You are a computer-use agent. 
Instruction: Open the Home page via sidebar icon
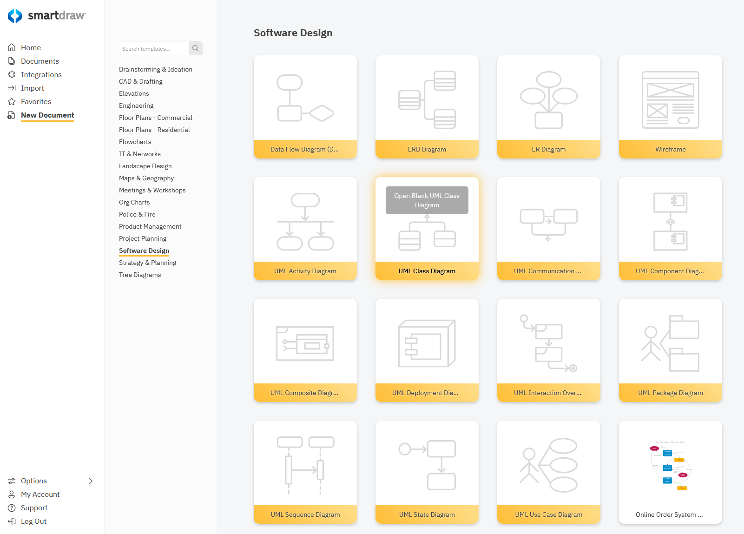tap(12, 47)
